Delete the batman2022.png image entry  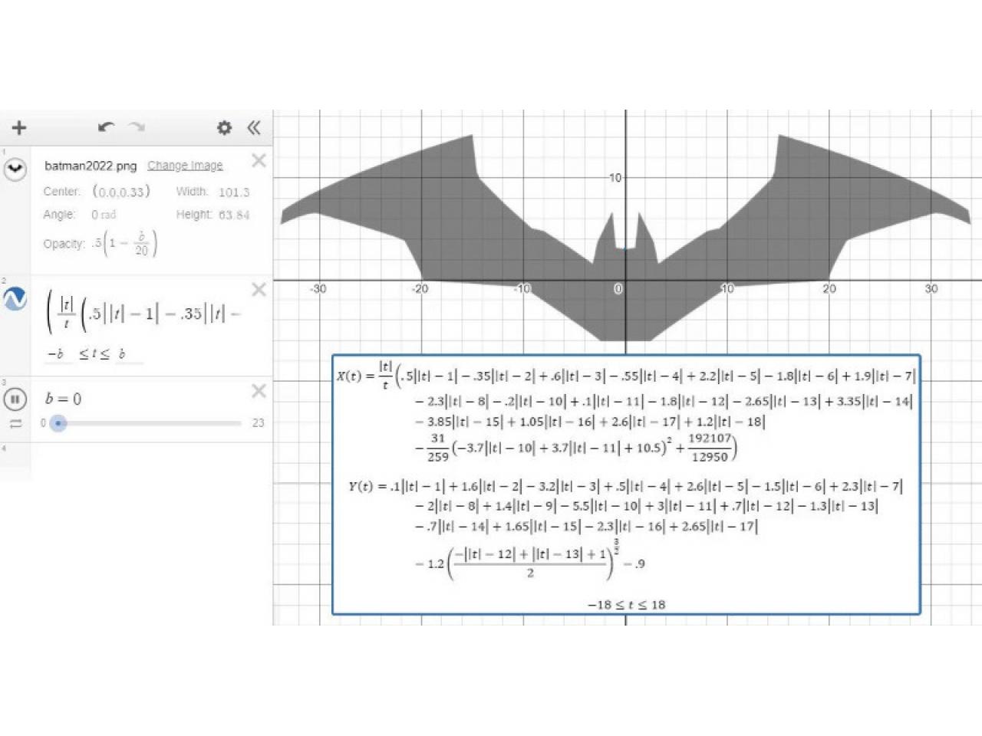259,160
